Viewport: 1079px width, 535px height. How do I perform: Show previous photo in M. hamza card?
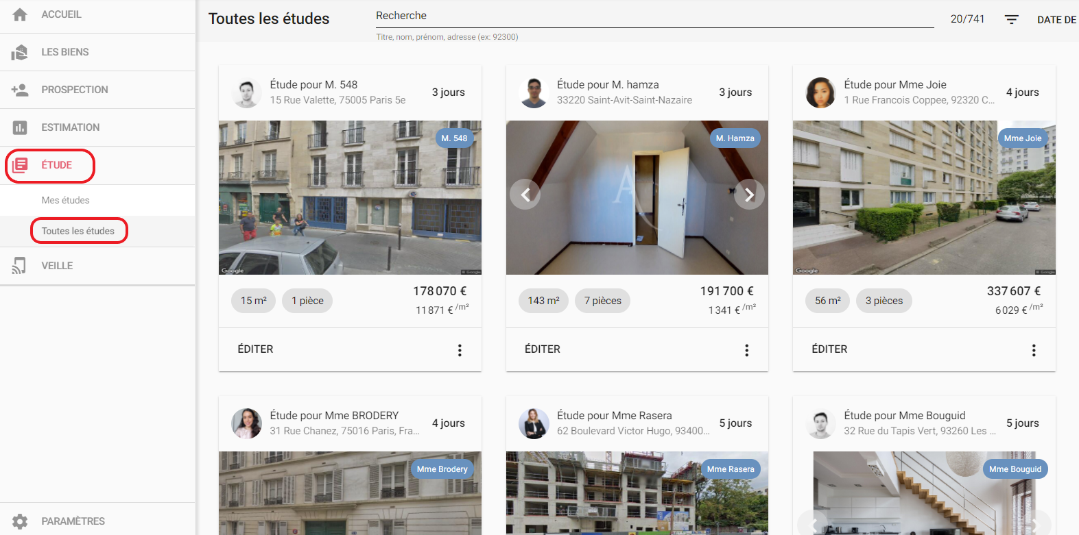pos(525,195)
